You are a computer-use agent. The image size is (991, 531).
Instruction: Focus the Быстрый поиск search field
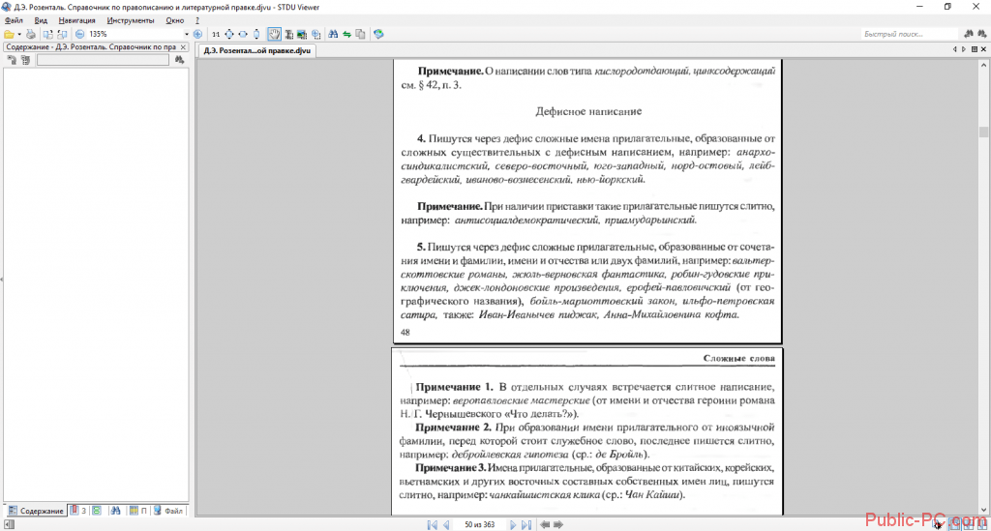(910, 34)
